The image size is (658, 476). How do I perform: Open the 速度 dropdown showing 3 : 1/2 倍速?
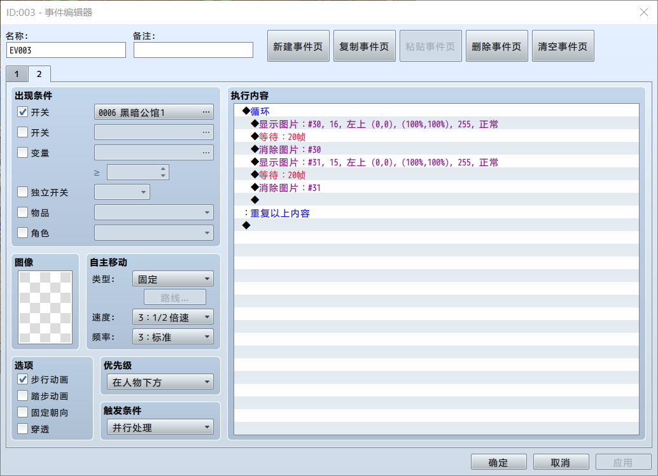point(173,317)
